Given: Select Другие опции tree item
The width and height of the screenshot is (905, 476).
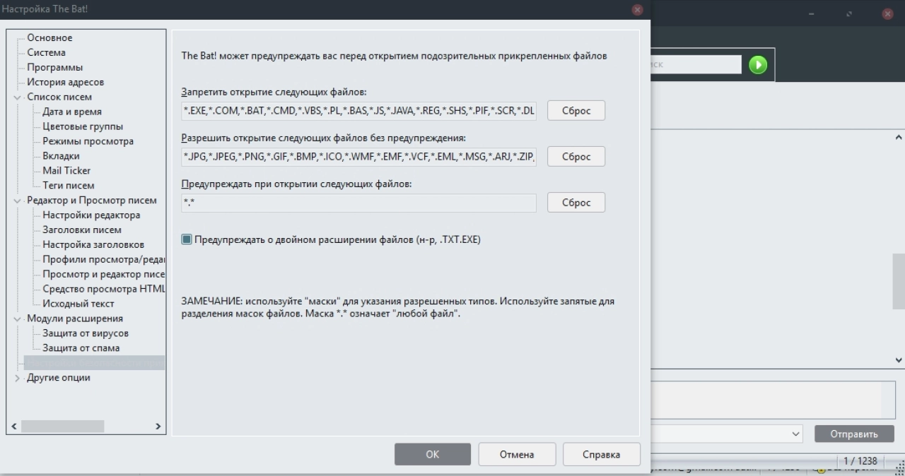Looking at the screenshot, I should (x=59, y=378).
